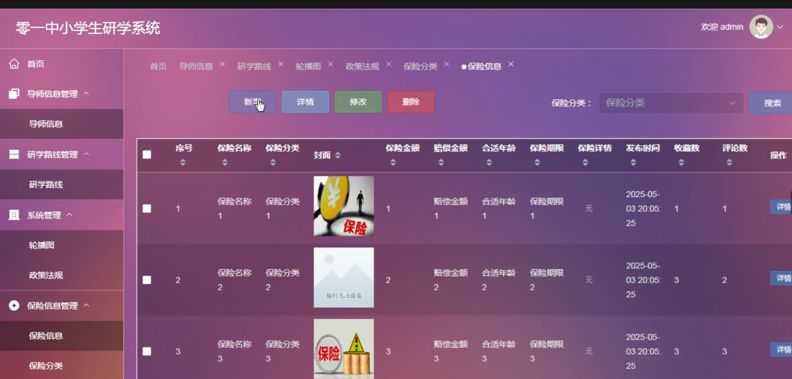Close the 保险分类 tab
The image size is (792, 379).
click(446, 64)
